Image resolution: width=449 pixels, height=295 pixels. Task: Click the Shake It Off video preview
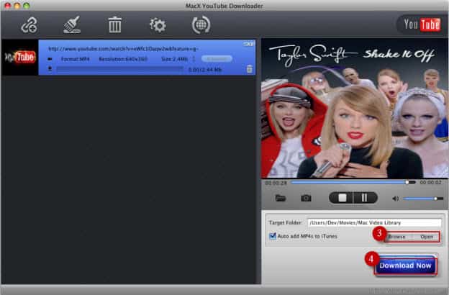point(354,108)
